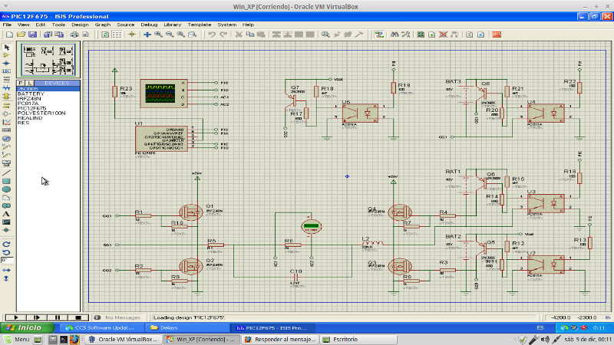614x345 pixels.
Task: Click the Redo arrow icon
Action: coord(223,34)
